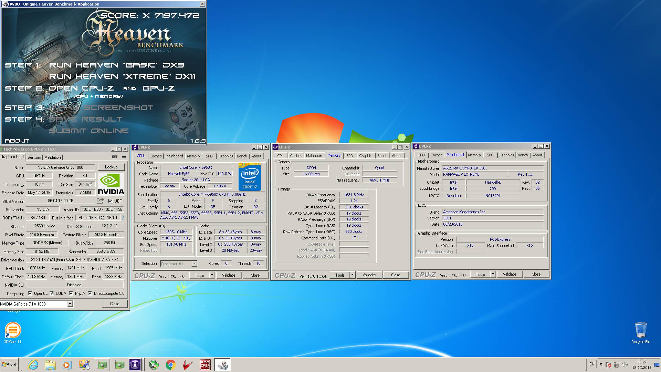The width and height of the screenshot is (661, 372).
Task: Click Submit Online in the HWBOT app
Action: (89, 131)
